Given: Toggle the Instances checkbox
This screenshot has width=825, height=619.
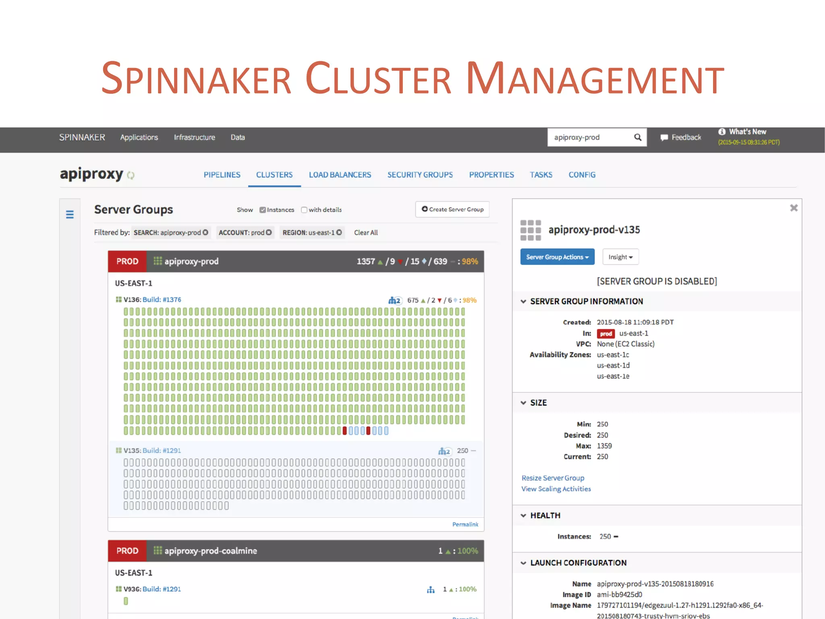Looking at the screenshot, I should (263, 210).
